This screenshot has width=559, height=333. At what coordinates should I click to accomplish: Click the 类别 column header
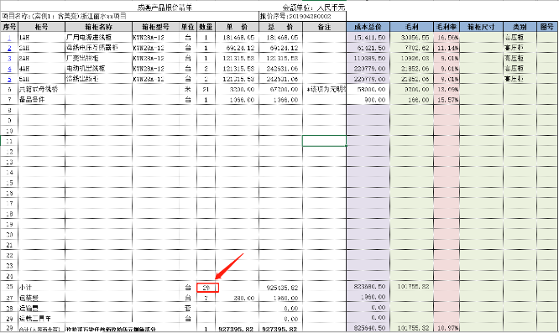520,27
